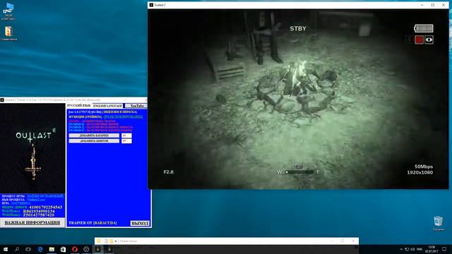Click the red record indicator in game HUD
Screen dimensions: 452x254
tap(419, 40)
